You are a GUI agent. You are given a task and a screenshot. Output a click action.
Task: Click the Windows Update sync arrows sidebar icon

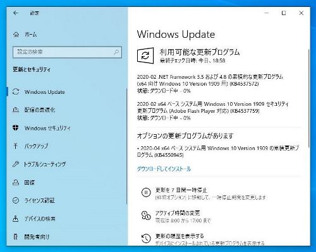[x=16, y=91]
